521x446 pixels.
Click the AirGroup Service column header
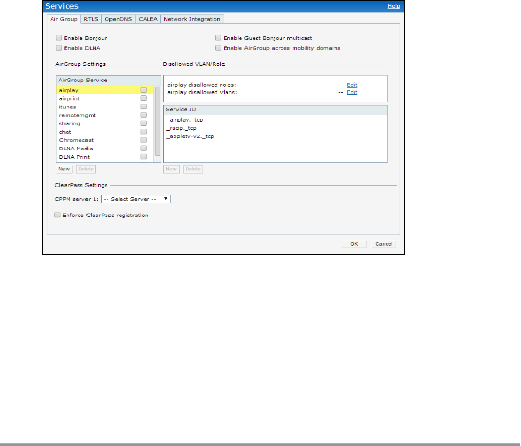click(108, 80)
